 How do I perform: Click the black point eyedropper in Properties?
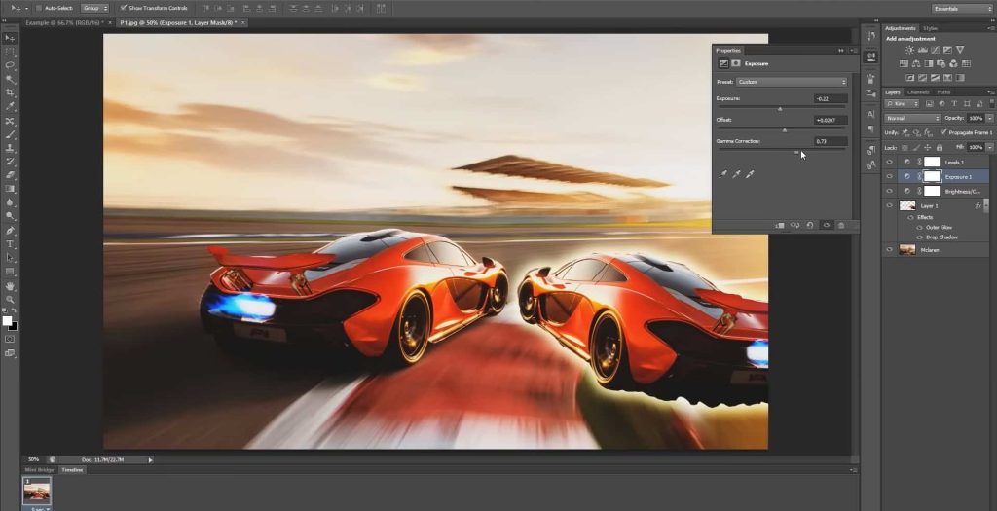723,174
